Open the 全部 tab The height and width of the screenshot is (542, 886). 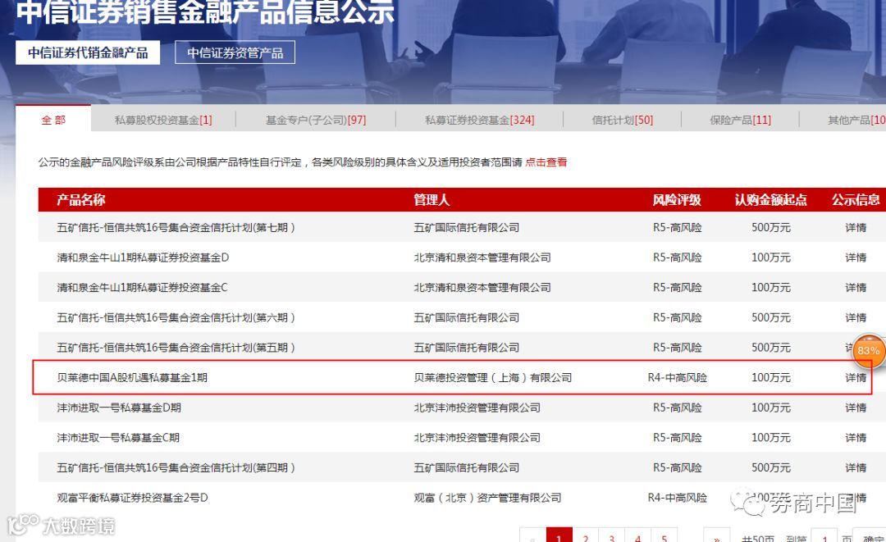(53, 119)
